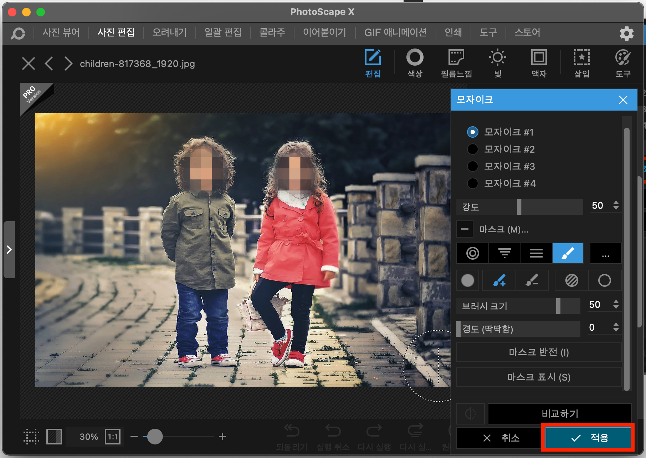Select the empty circle clear icon
This screenshot has height=458, width=646.
tap(605, 280)
